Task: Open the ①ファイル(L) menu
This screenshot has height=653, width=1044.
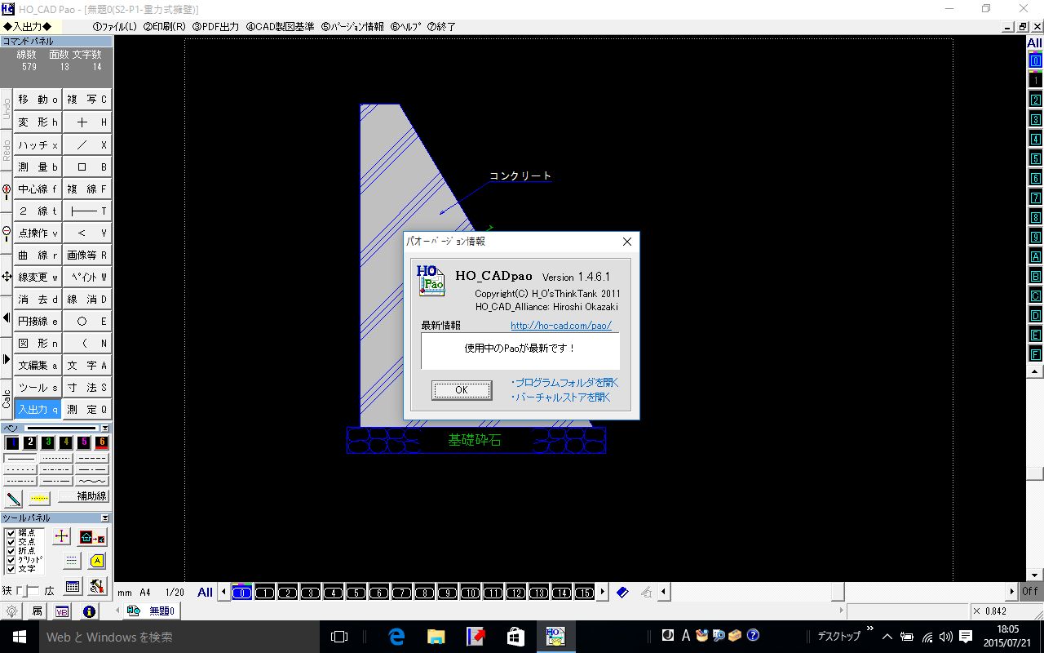Action: tap(114, 26)
